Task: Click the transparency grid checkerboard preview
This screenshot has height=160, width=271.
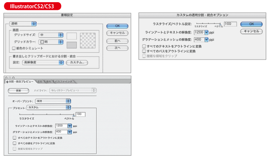Action: tap(88, 40)
